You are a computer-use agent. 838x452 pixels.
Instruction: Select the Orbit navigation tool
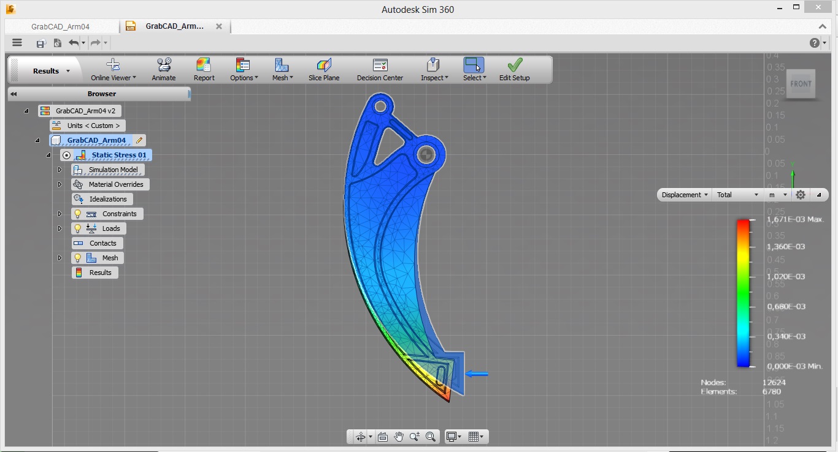pyautogui.click(x=361, y=437)
